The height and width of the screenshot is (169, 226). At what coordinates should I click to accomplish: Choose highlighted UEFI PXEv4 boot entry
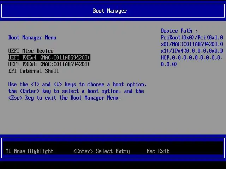click(x=49, y=58)
